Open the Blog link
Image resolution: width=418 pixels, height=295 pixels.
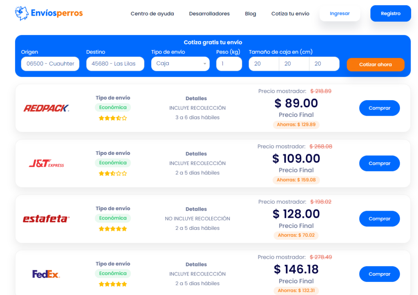pos(251,14)
